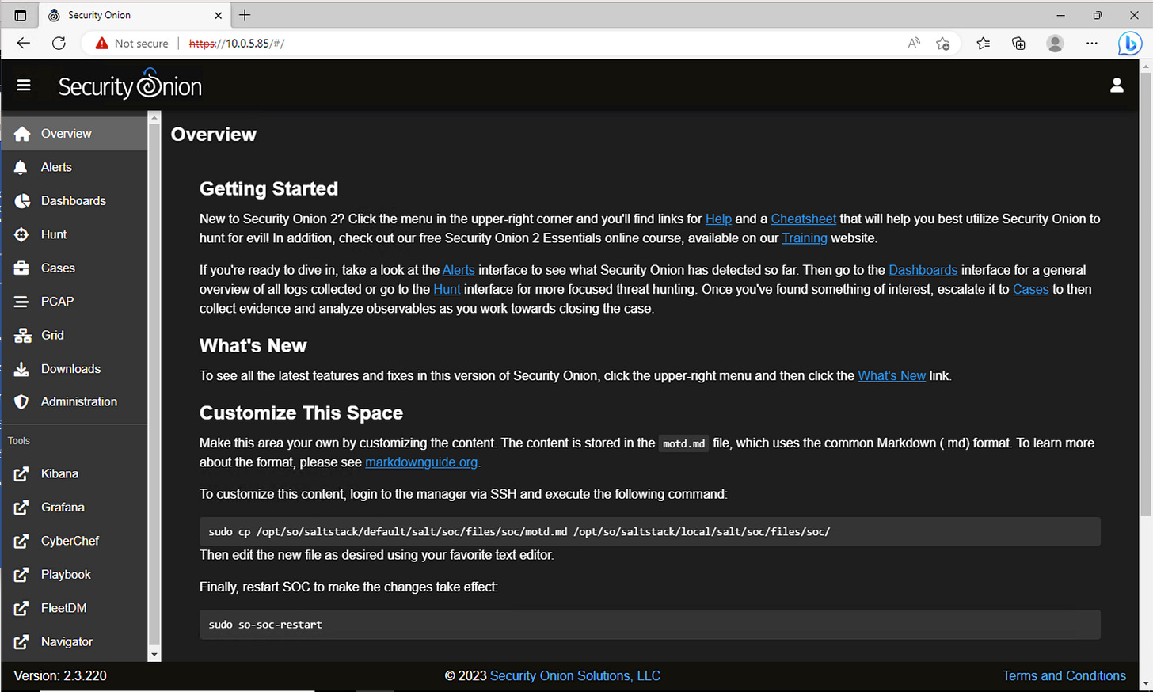Click the Downloads arrow icon

tap(22, 369)
